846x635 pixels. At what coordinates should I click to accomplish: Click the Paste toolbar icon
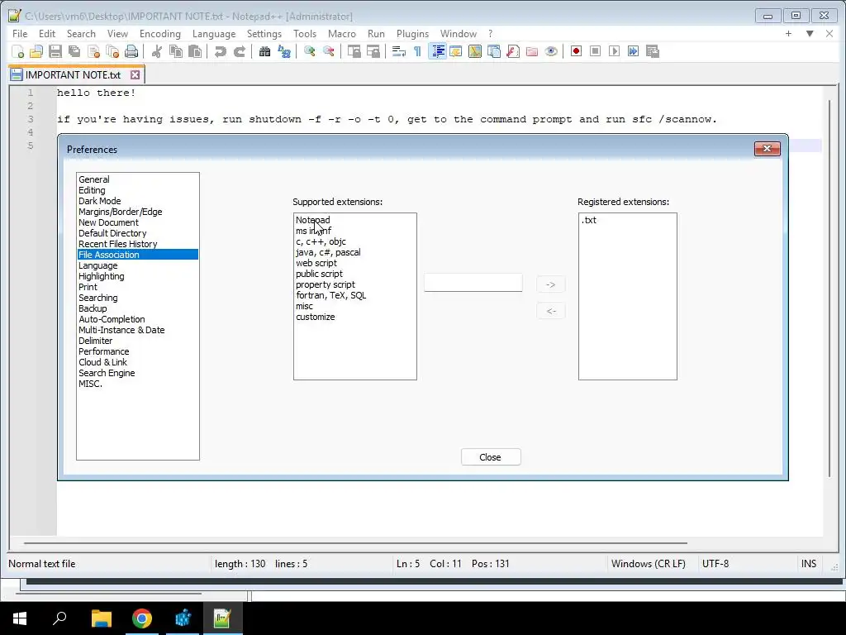click(x=195, y=51)
